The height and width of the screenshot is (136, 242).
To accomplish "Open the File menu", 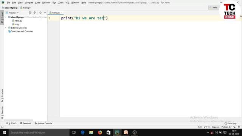I will pyautogui.click(x=8, y=3).
